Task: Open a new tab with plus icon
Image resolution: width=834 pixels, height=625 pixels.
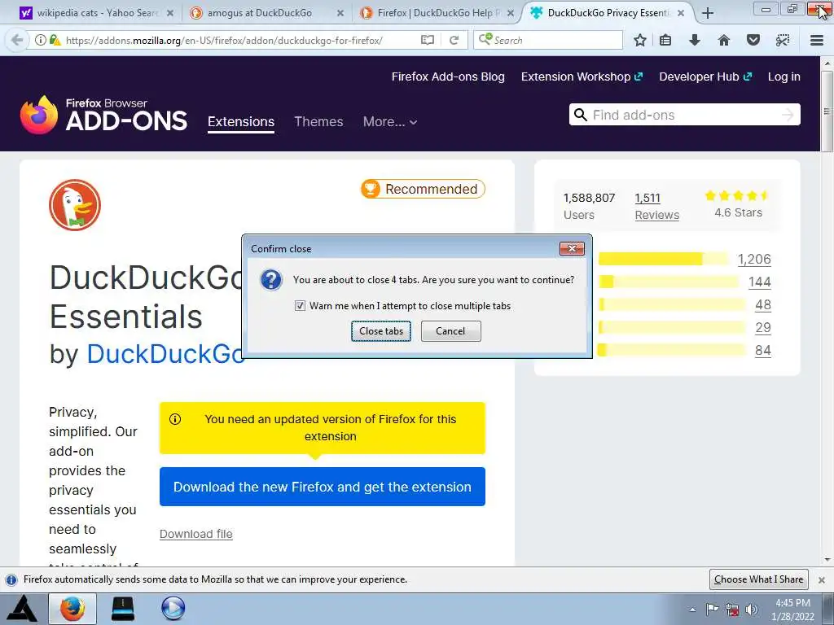Action: 708,13
